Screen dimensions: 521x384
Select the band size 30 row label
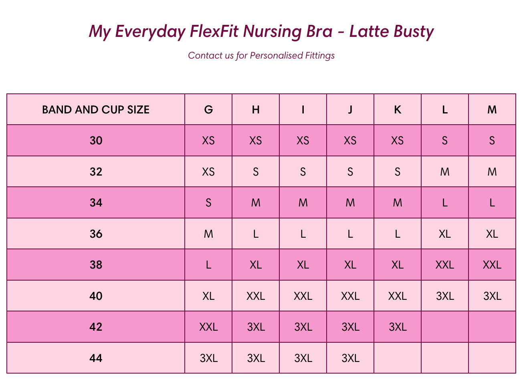96,141
